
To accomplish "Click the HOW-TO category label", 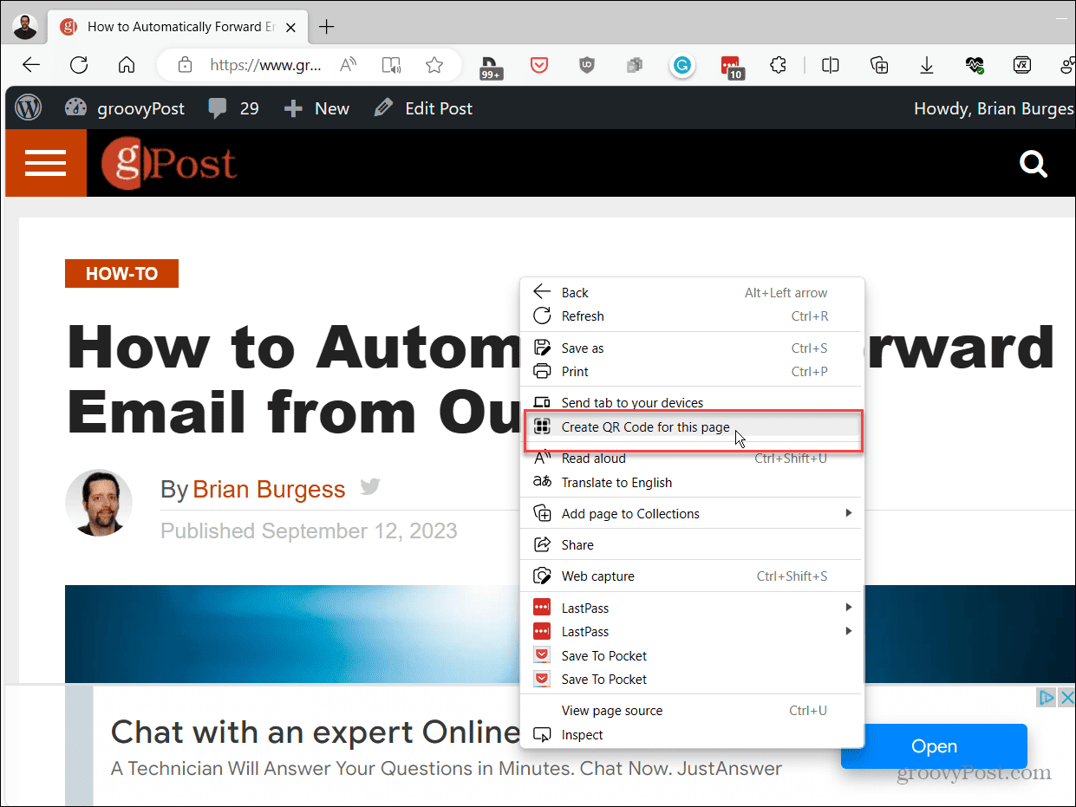I will (121, 274).
